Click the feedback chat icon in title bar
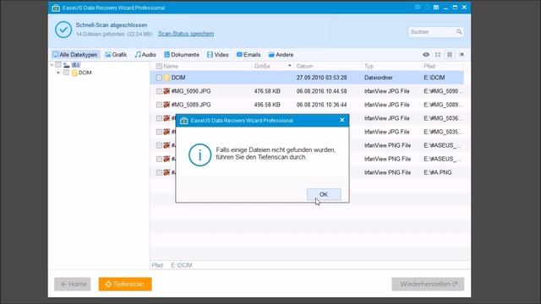The image size is (541, 304). click(x=418, y=7)
